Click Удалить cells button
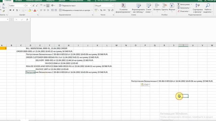216x121 pixels. pyautogui.click(x=165, y=8)
